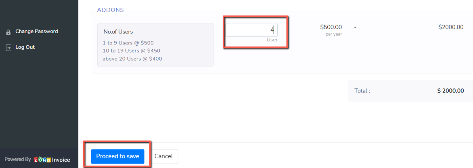Click the ADDONS section heading
The width and height of the screenshot is (473, 168).
pyautogui.click(x=111, y=10)
